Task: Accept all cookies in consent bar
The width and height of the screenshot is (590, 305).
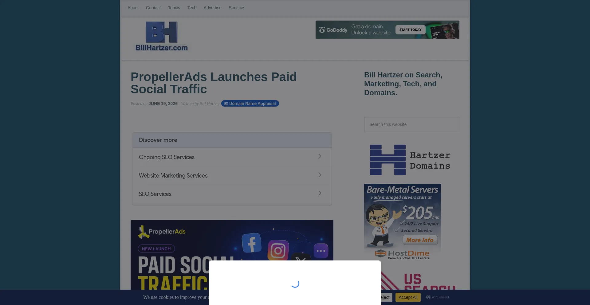Action: click(x=408, y=297)
